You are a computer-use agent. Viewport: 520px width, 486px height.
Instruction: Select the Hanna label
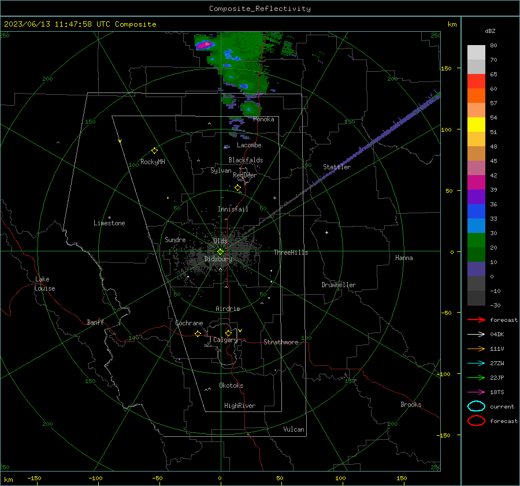(x=404, y=258)
